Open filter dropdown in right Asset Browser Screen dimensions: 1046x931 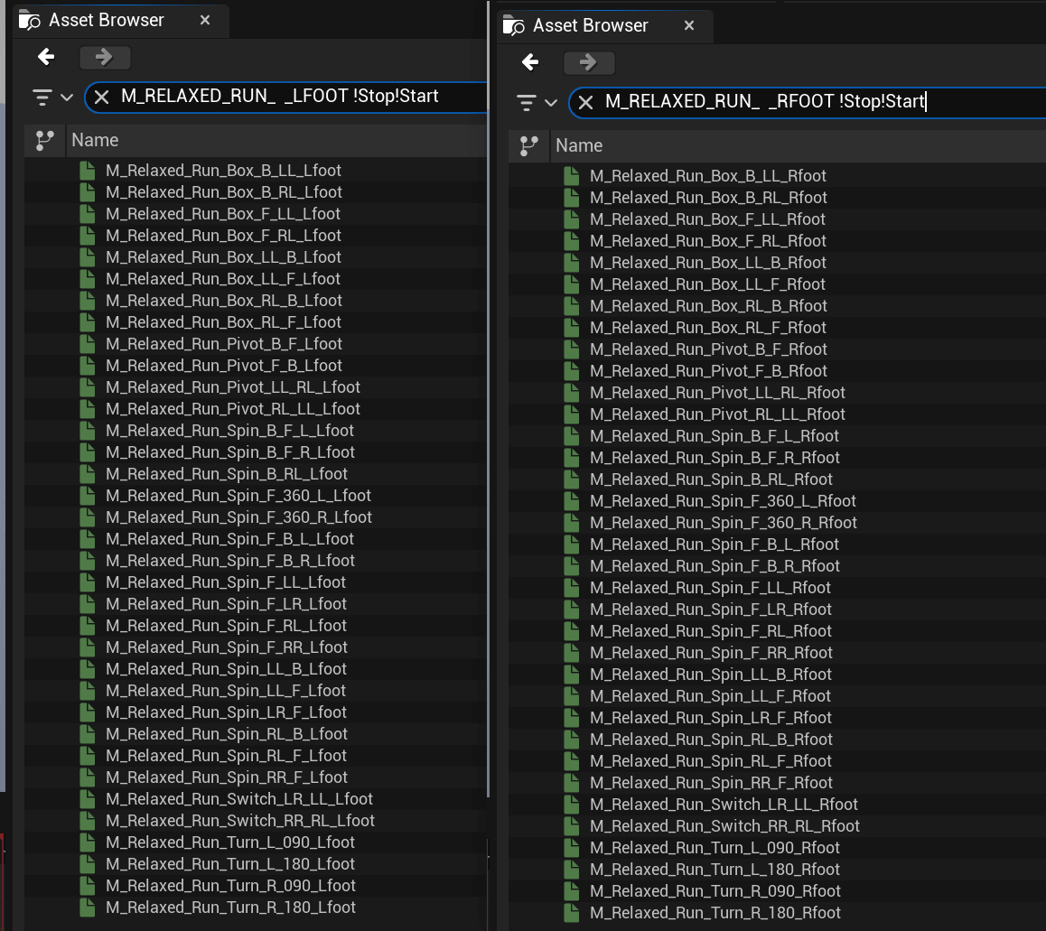(537, 103)
